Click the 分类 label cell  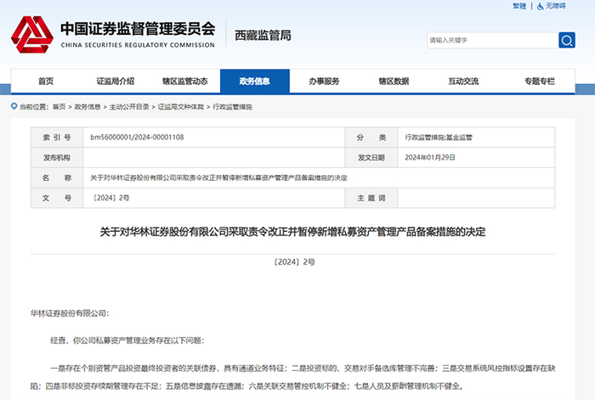point(371,138)
